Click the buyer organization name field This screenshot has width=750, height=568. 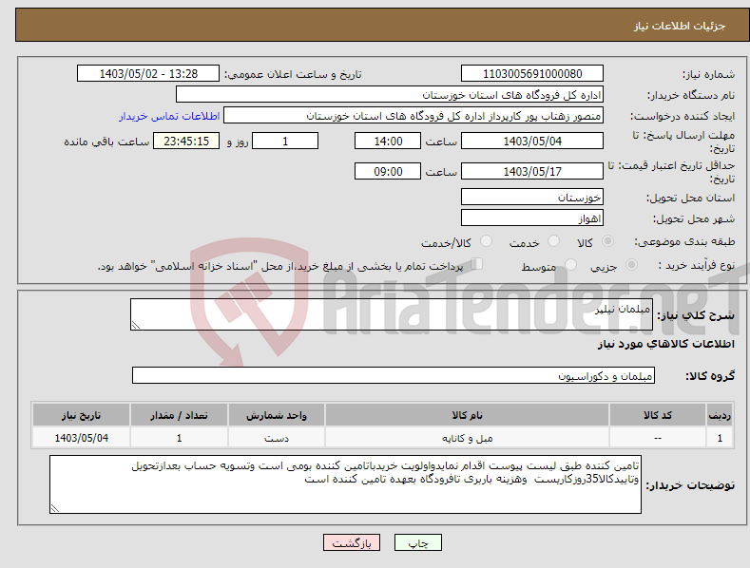tap(390, 95)
